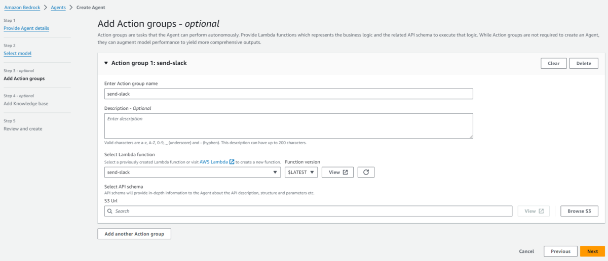
Task: Select Review and create step
Action: [23, 129]
